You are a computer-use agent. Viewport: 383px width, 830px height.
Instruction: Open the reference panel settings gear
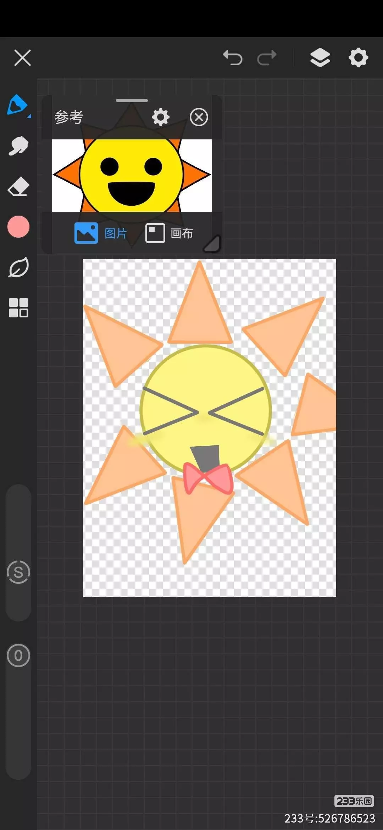pyautogui.click(x=161, y=117)
